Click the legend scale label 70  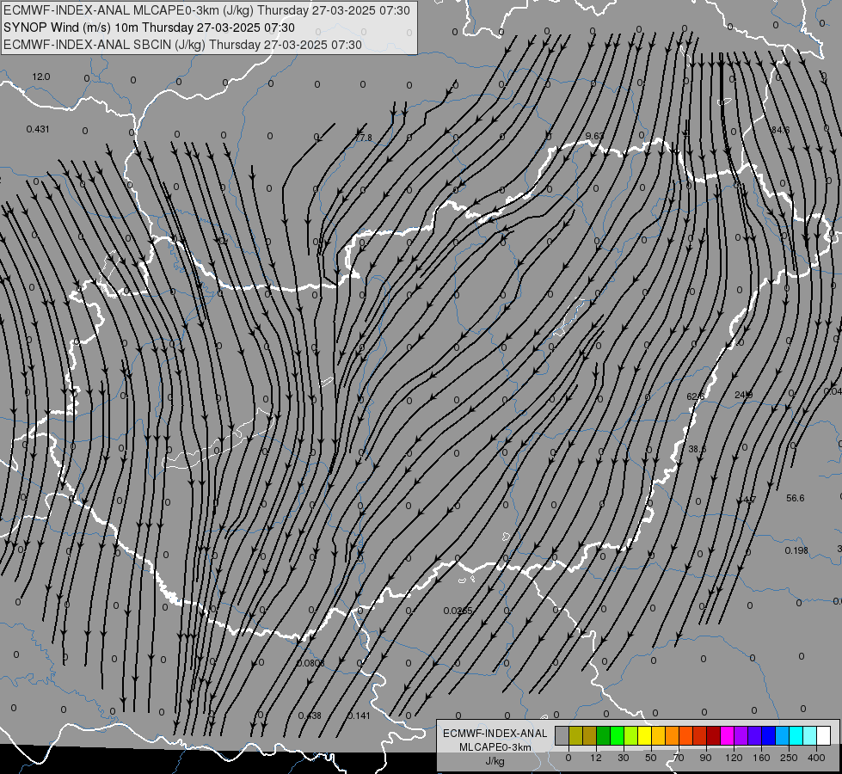tap(679, 758)
